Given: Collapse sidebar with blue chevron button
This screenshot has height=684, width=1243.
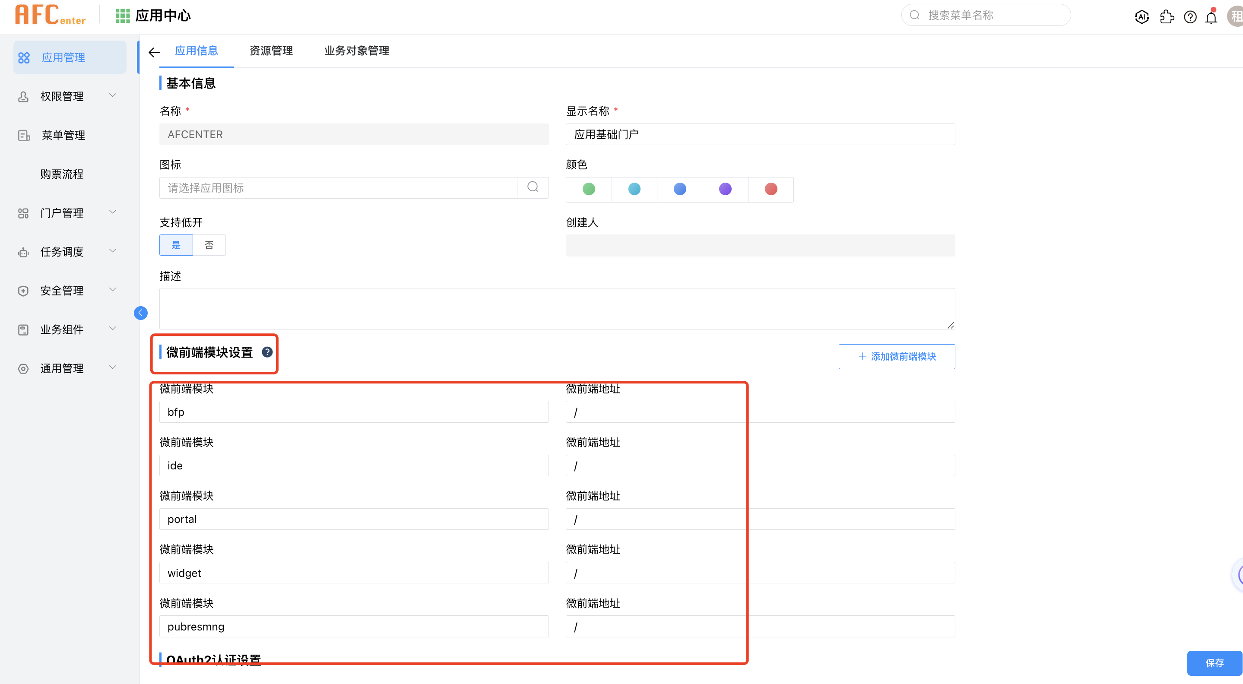Looking at the screenshot, I should coord(140,313).
